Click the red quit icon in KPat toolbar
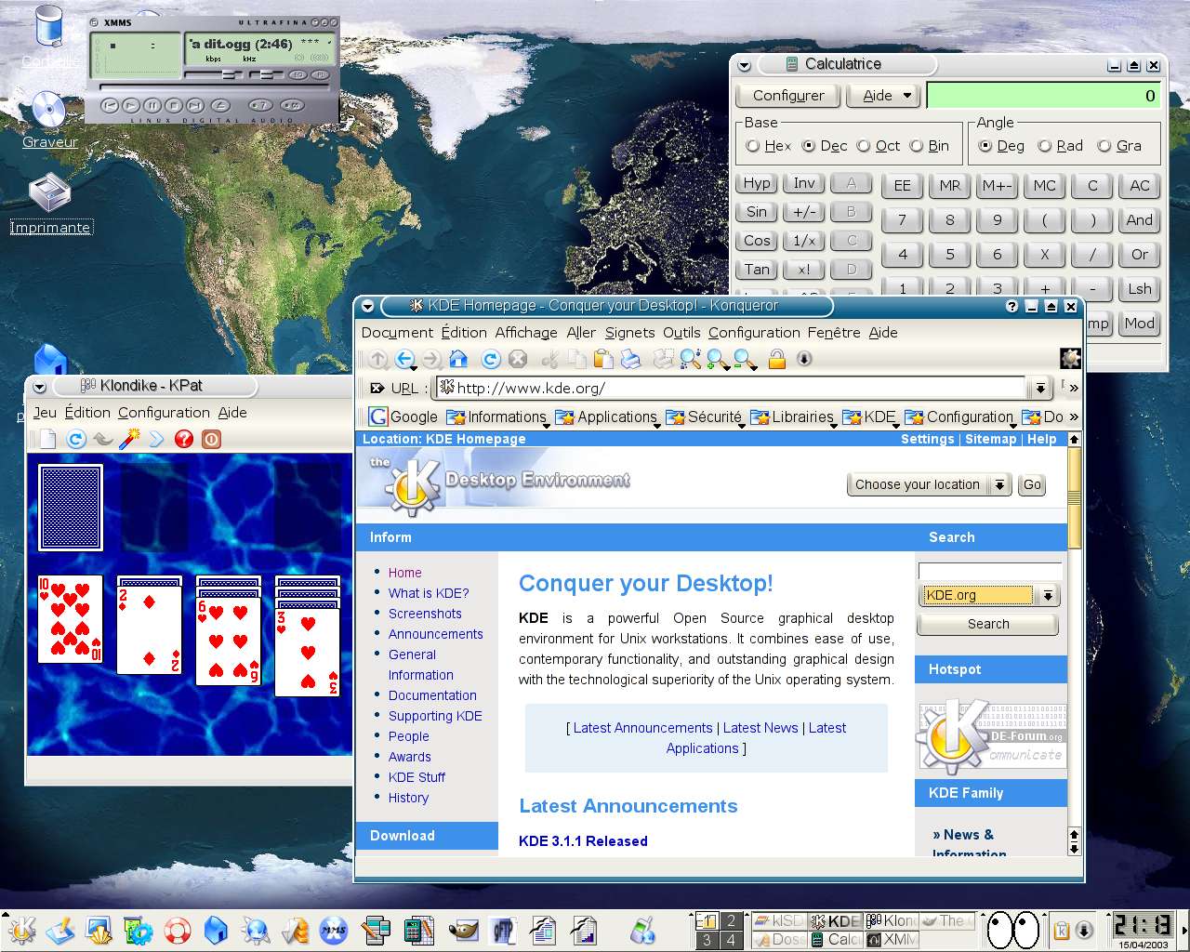The height and width of the screenshot is (952, 1190). [x=212, y=439]
